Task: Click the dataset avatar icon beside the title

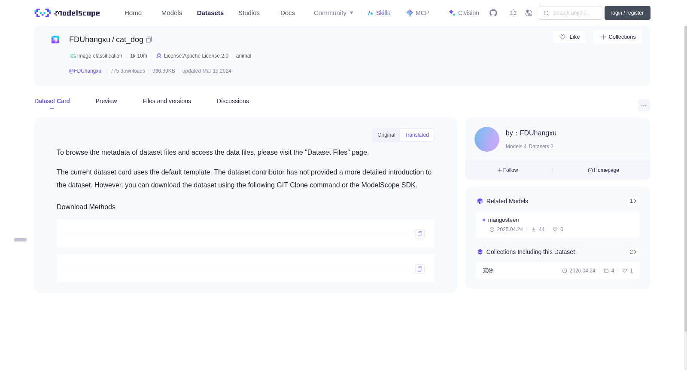Action: 55,40
